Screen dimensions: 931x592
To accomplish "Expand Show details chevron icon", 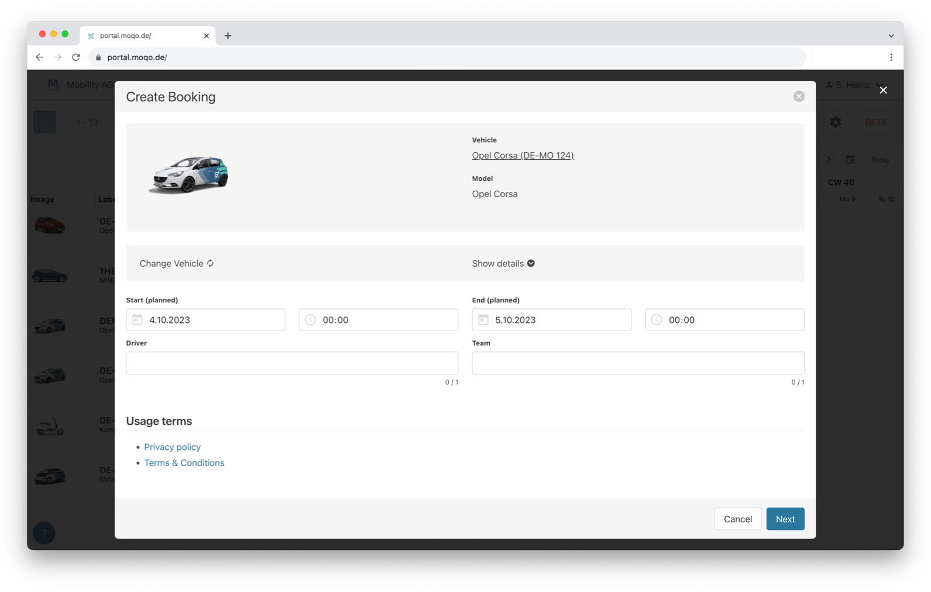I will [x=531, y=263].
